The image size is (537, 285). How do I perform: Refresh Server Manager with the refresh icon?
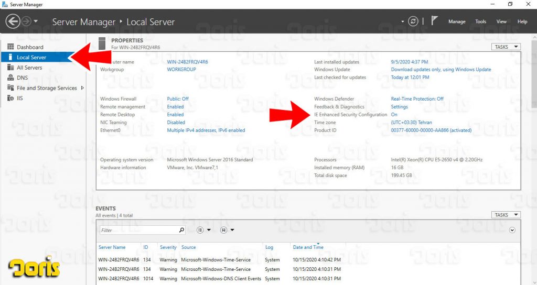pyautogui.click(x=413, y=21)
